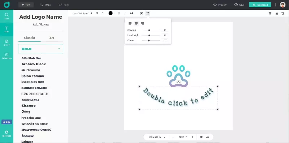Choose the Alfa Slab One font
The height and width of the screenshot is (143, 289).
31,58
